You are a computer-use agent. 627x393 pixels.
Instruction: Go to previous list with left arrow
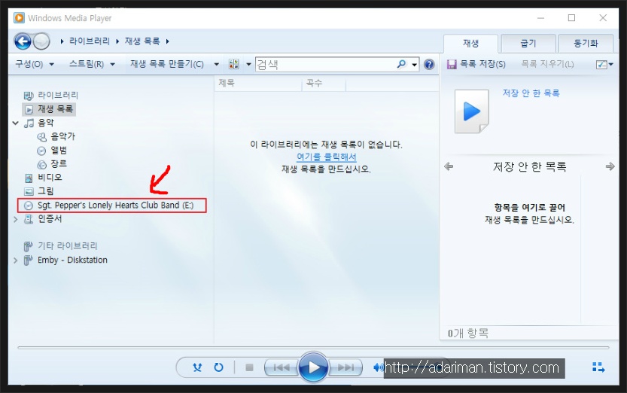pyautogui.click(x=449, y=166)
